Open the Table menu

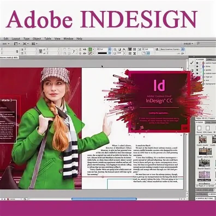48,39
